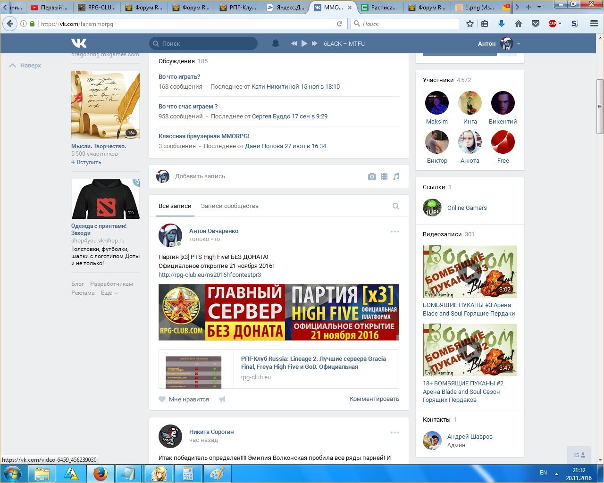The height and width of the screenshot is (483, 604).
Task: Click the Adblock Plus icon
Action: click(x=552, y=24)
